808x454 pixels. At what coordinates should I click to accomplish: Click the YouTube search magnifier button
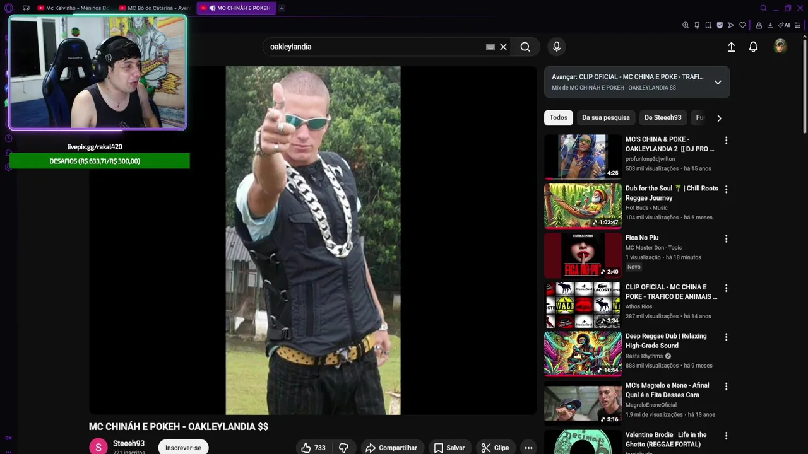(525, 47)
